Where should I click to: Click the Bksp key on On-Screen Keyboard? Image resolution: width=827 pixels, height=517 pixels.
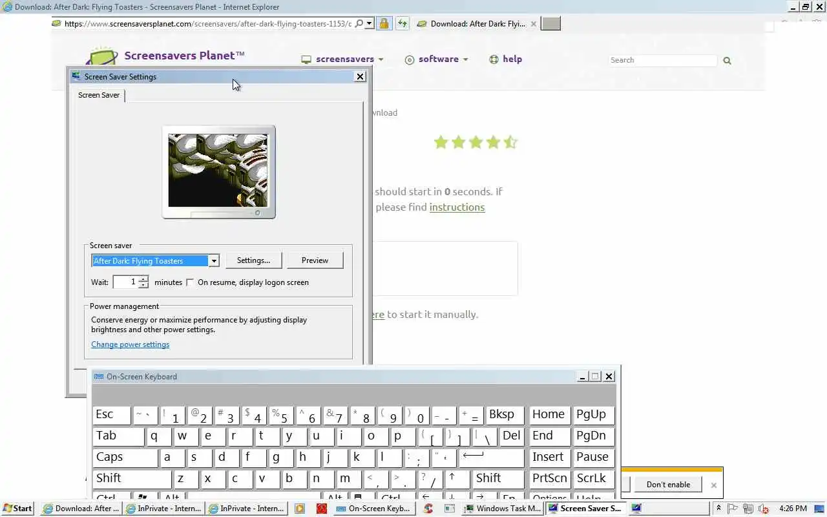[x=505, y=415]
